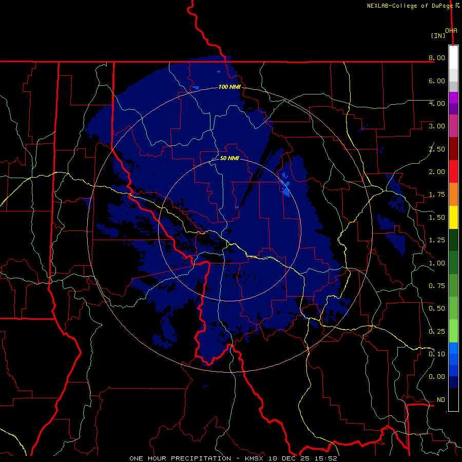Screen dimensions: 462x462
Task: Click the 2.50 legend value
Action: pyautogui.click(x=437, y=149)
